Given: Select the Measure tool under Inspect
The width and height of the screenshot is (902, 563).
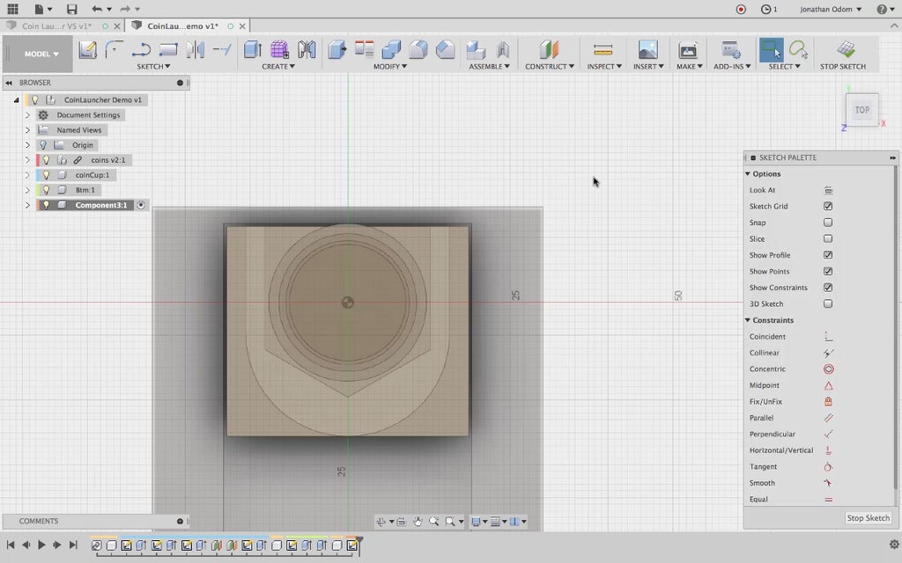Looking at the screenshot, I should pos(603,50).
